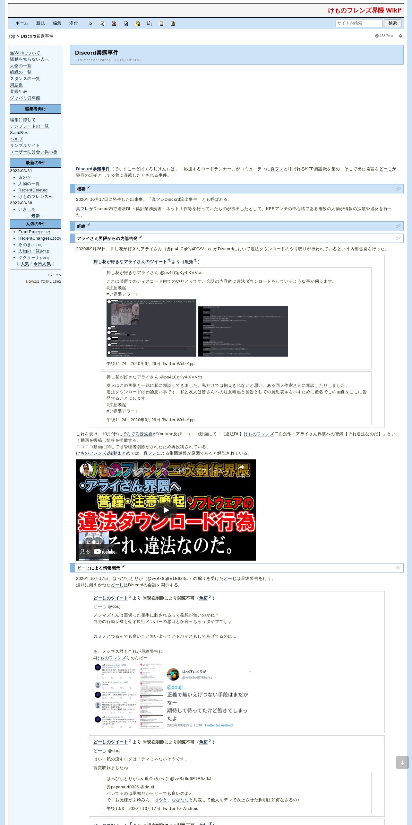Click the yellow padlock freeze icon
This screenshot has width=412, height=825.
pos(138,23)
